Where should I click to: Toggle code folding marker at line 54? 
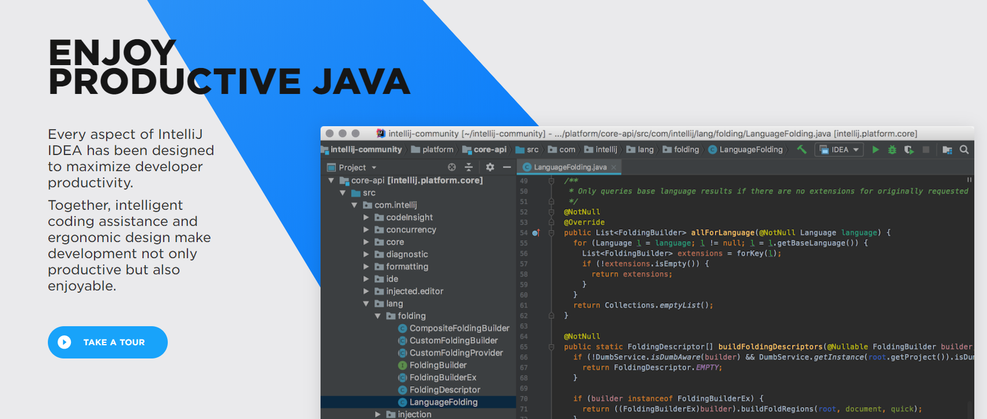pos(551,233)
